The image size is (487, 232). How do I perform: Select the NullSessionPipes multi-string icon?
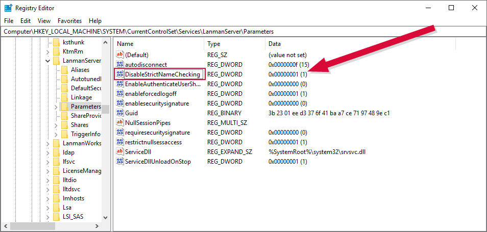120,123
